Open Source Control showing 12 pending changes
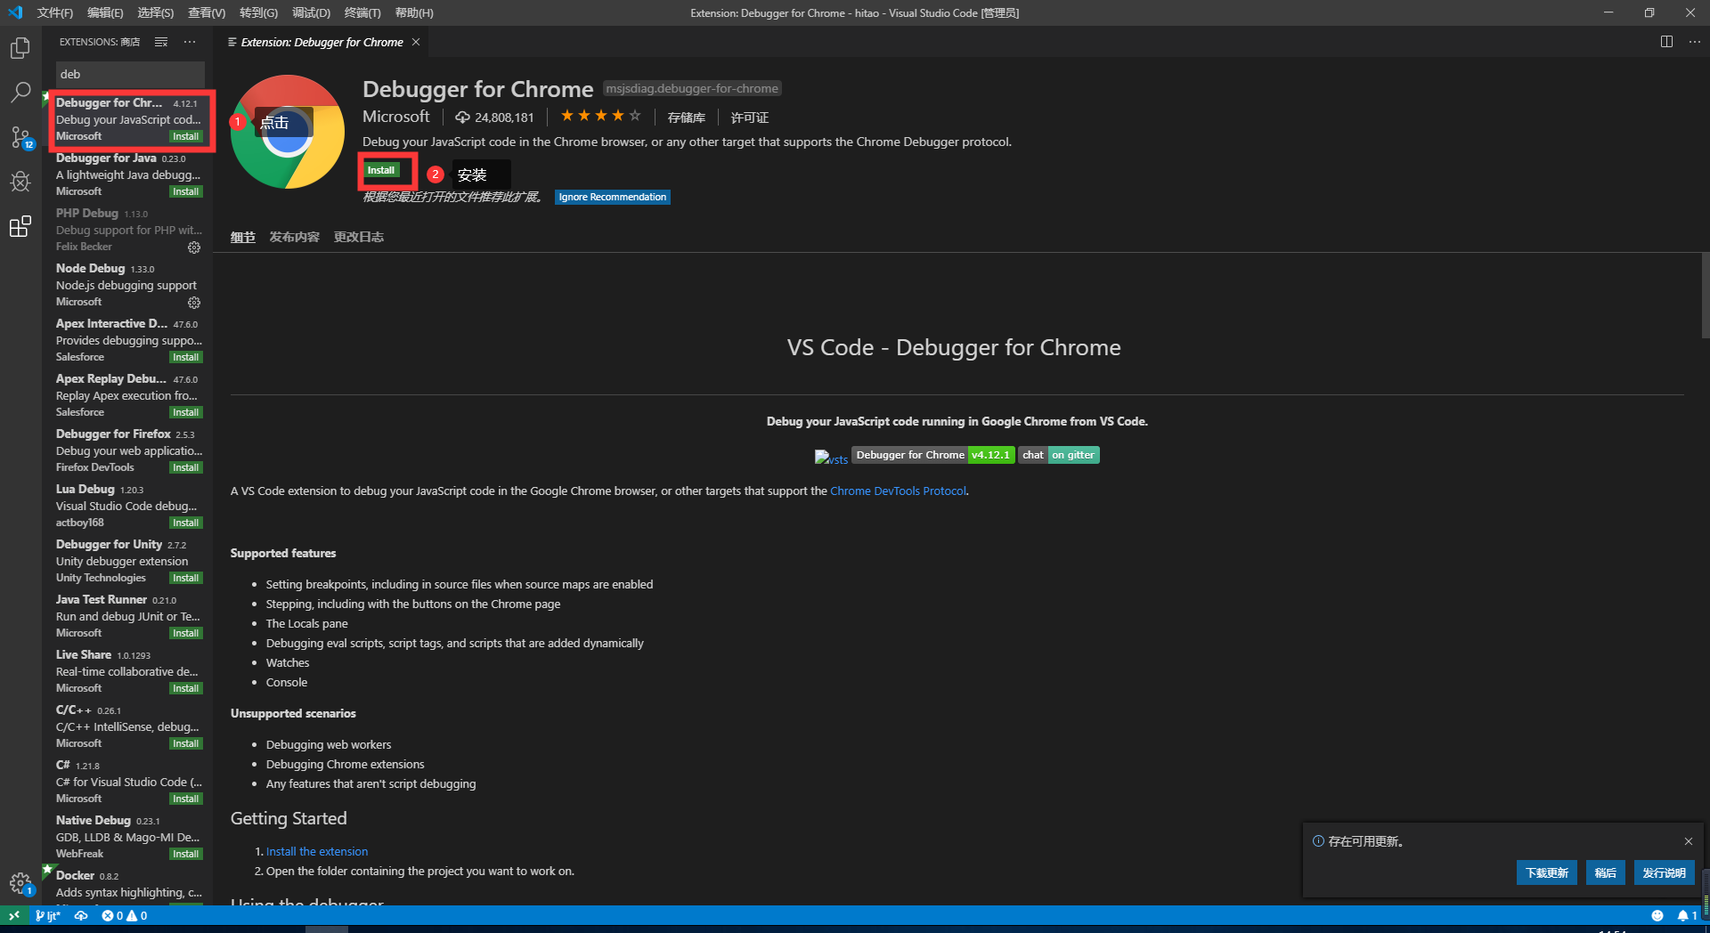This screenshot has width=1710, height=933. 20,138
